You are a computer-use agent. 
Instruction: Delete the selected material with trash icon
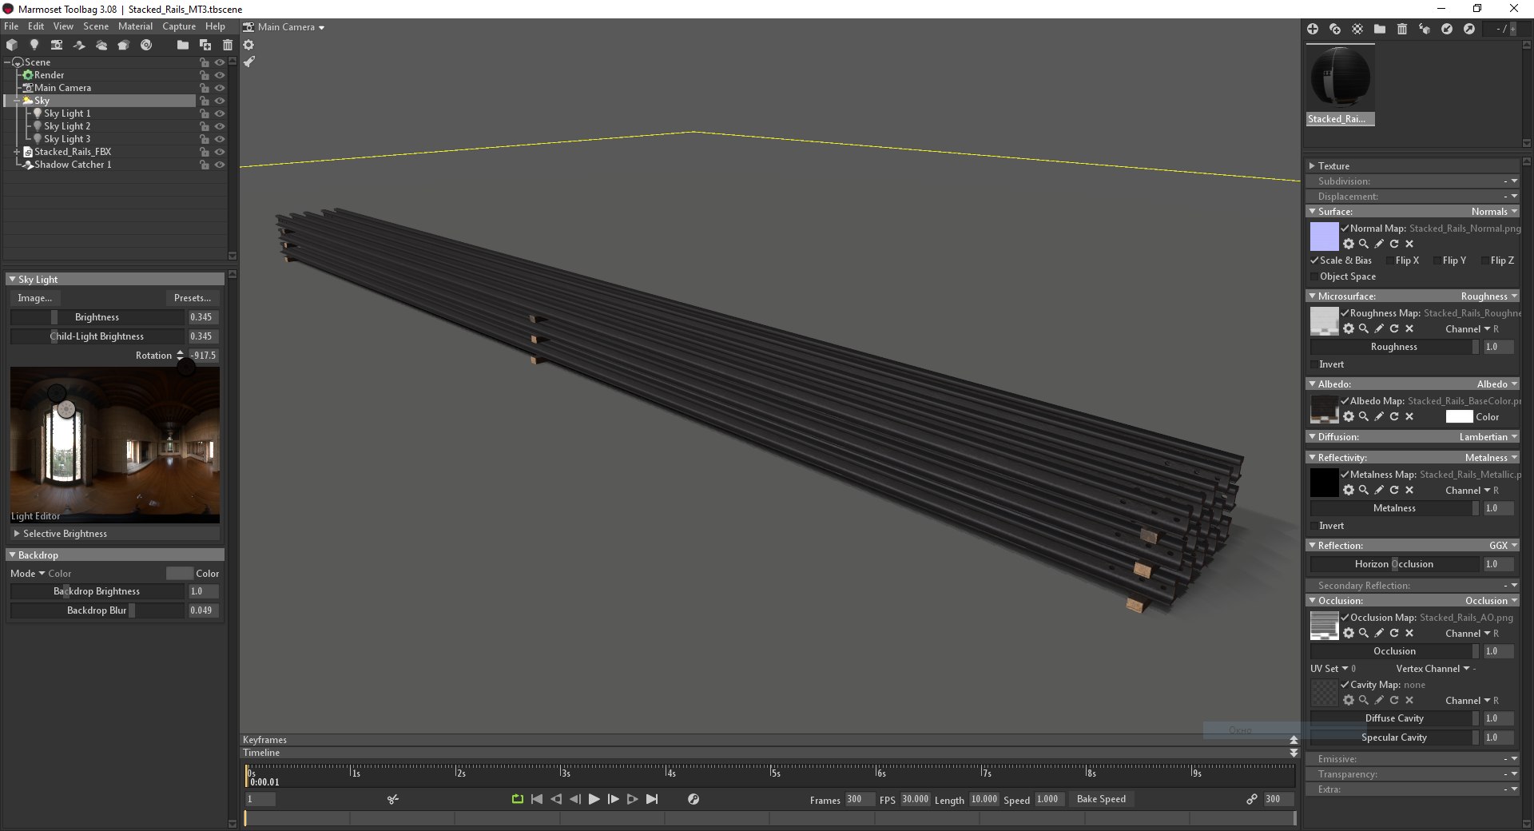(1402, 29)
